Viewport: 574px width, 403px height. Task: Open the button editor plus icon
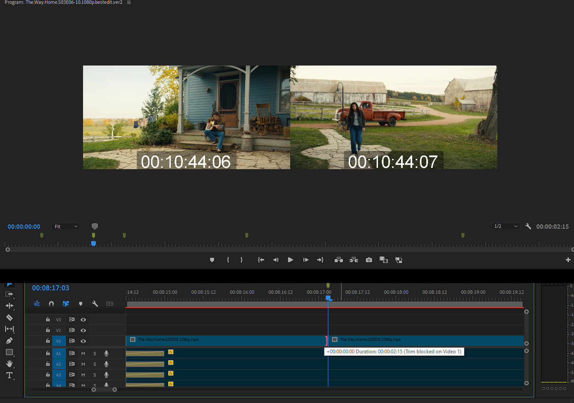click(x=568, y=260)
